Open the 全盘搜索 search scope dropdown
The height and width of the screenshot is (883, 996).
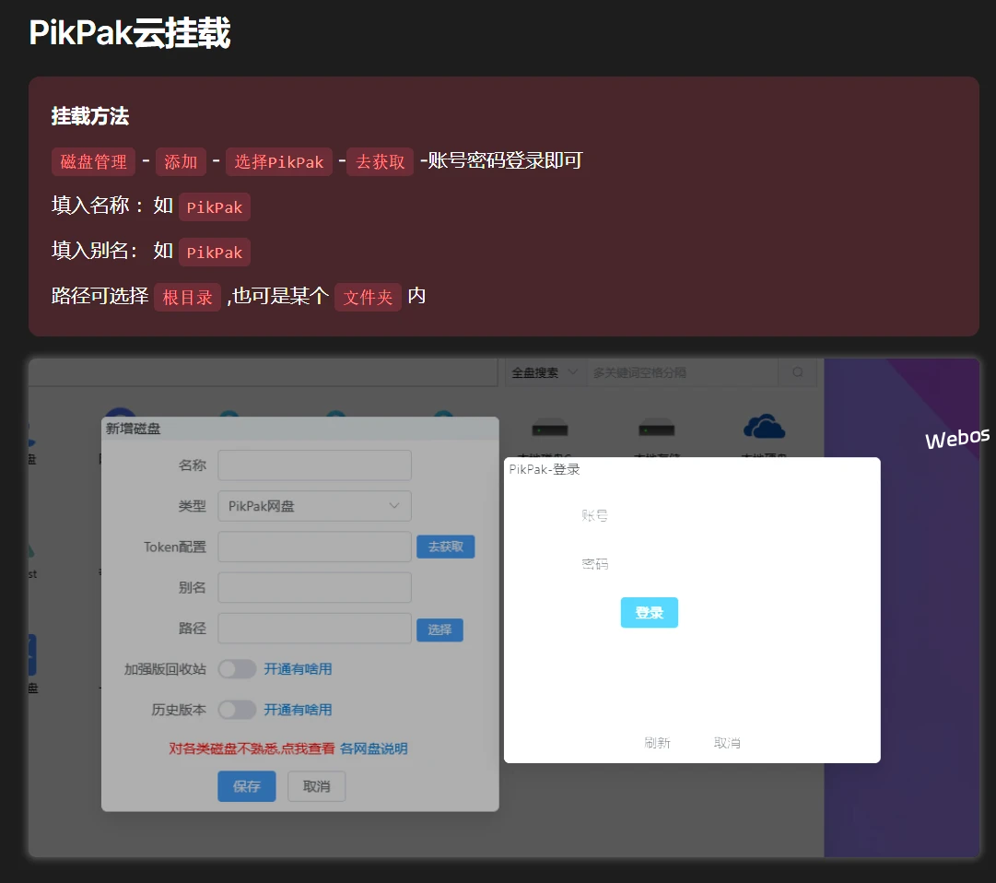pos(545,371)
